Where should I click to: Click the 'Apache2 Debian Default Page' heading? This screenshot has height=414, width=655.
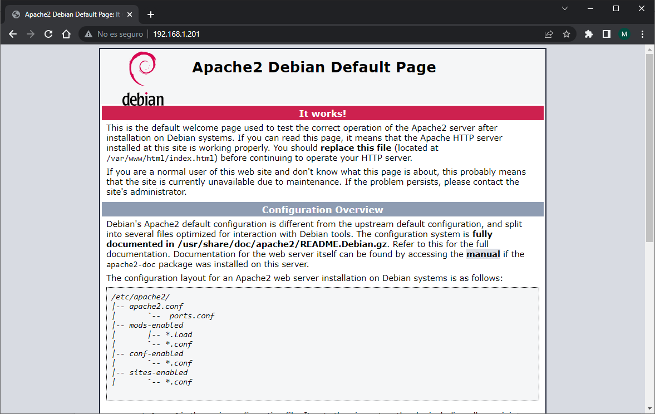(x=314, y=67)
